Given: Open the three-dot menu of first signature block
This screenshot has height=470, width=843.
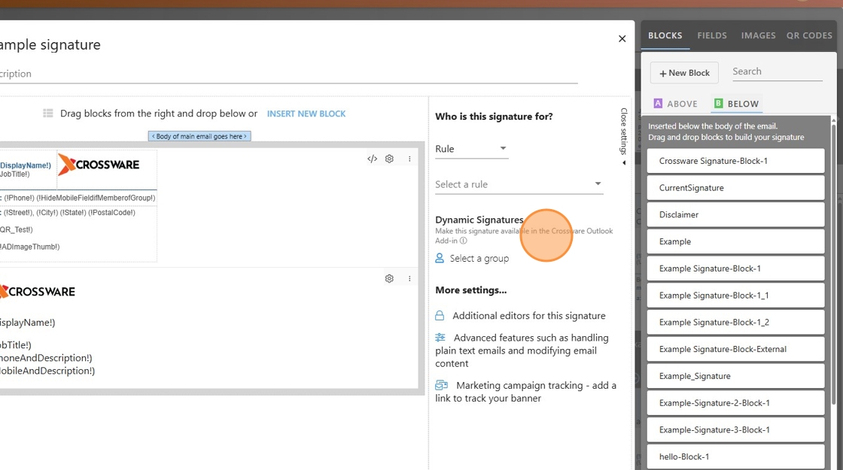Looking at the screenshot, I should [409, 159].
